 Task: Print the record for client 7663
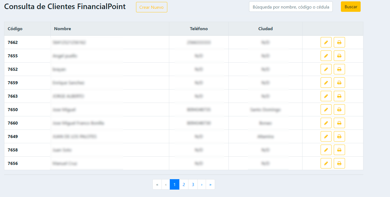click(x=339, y=96)
